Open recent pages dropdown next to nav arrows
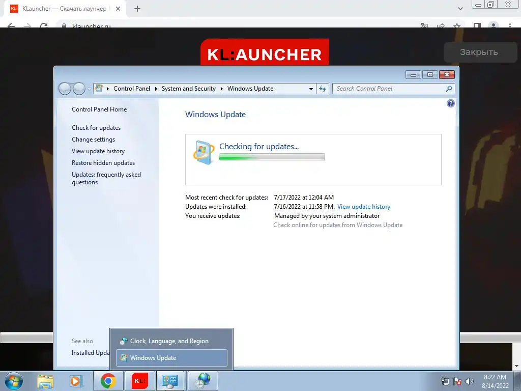 [89, 89]
